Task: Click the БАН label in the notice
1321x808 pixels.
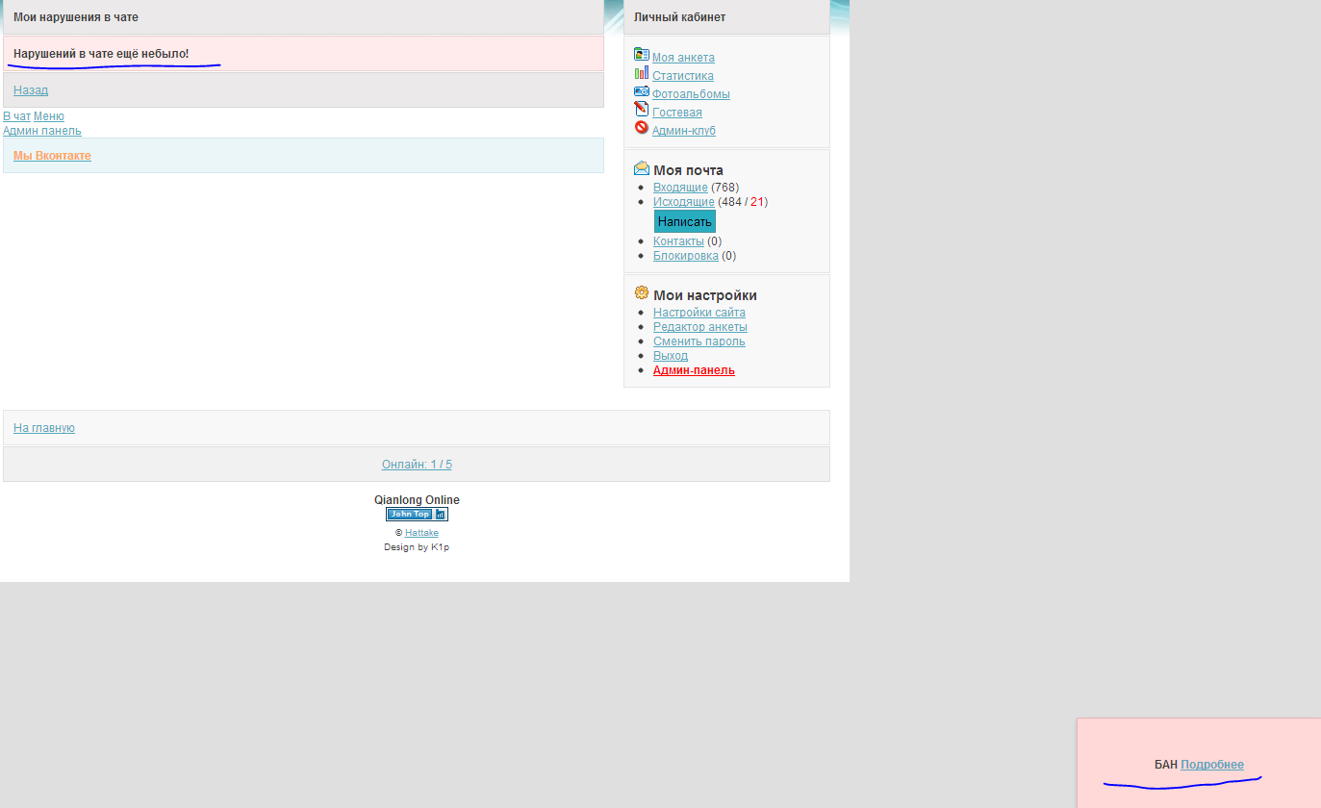Action: tap(1166, 765)
